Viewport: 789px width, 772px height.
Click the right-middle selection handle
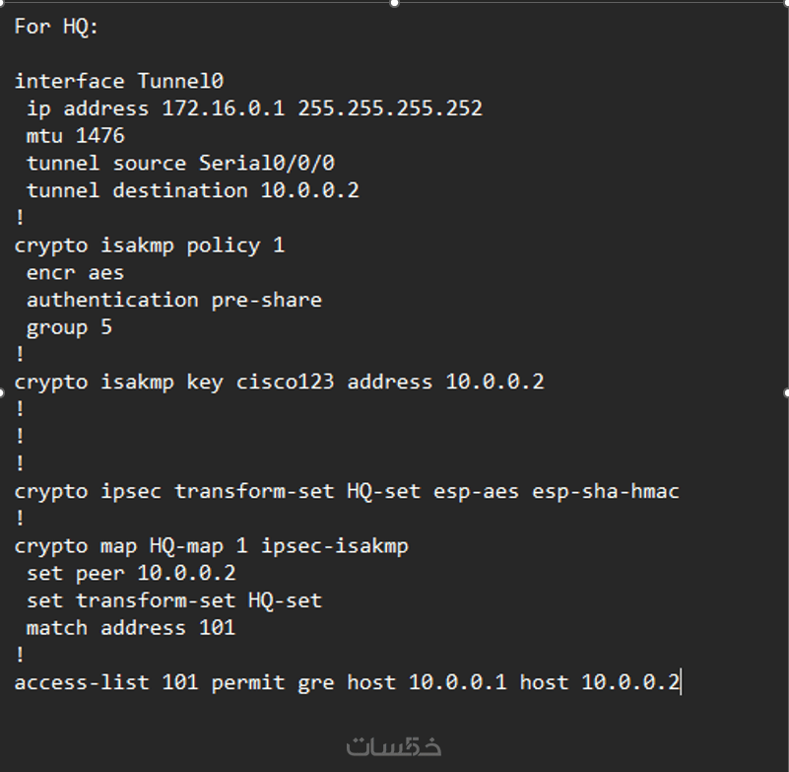pos(786,392)
